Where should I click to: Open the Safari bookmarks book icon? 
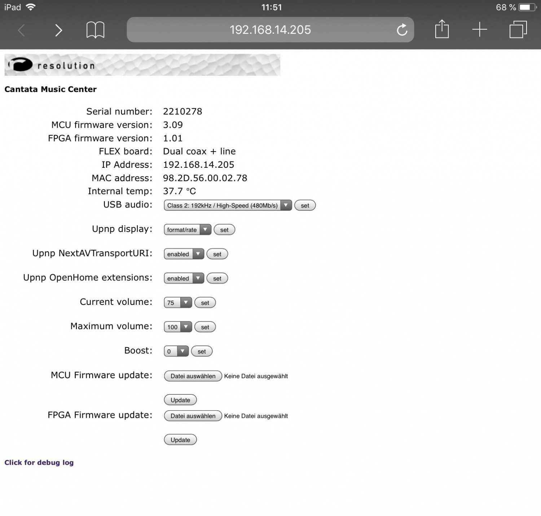coord(95,30)
